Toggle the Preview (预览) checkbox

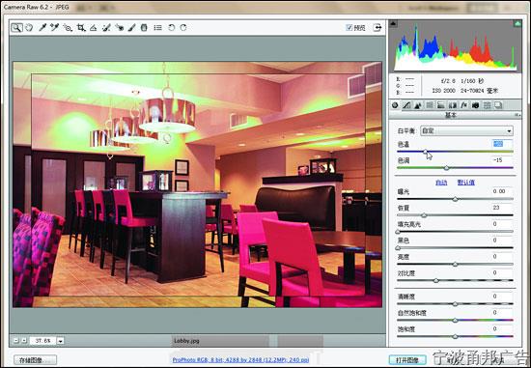click(x=349, y=27)
